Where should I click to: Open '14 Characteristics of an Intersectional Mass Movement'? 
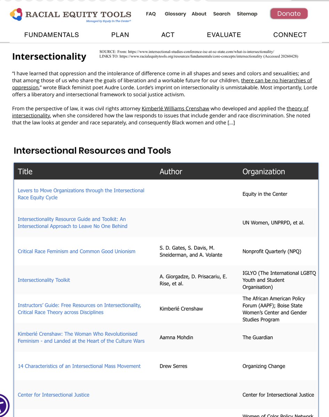tap(79, 366)
